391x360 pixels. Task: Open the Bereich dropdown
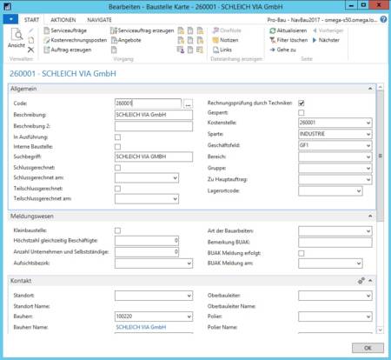368,157
